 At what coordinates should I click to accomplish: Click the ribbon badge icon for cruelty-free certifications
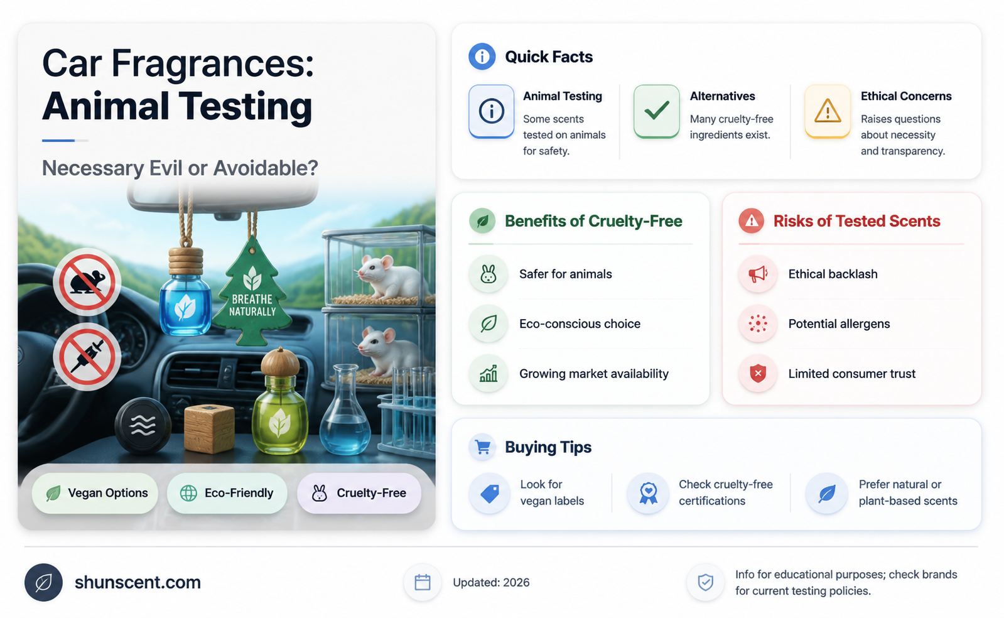[648, 493]
